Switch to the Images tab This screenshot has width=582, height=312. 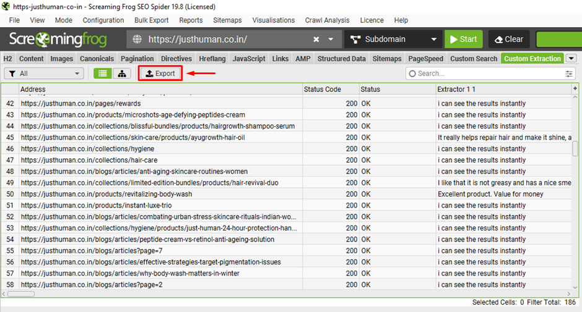(62, 59)
